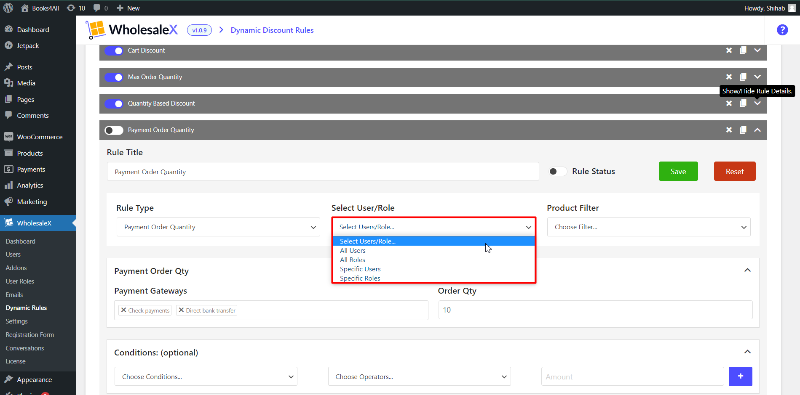Click the blue help question mark icon
This screenshot has width=800, height=395.
tap(782, 30)
